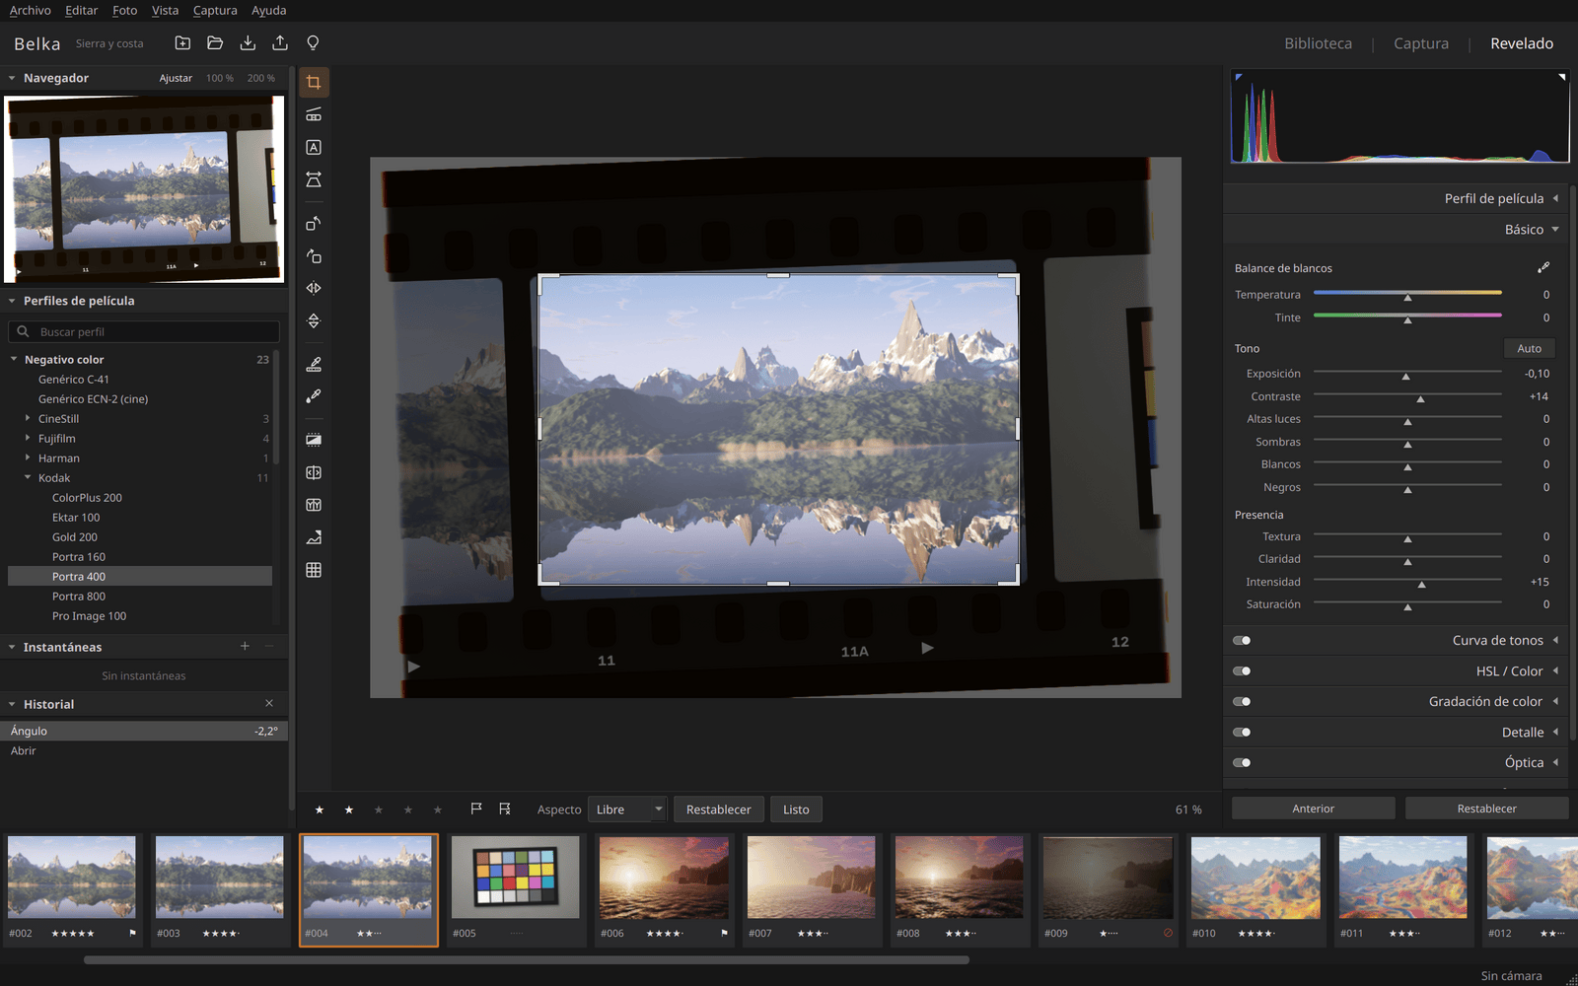The image size is (1578, 986).
Task: Click the perspective keystone correction icon
Action: pyautogui.click(x=314, y=179)
